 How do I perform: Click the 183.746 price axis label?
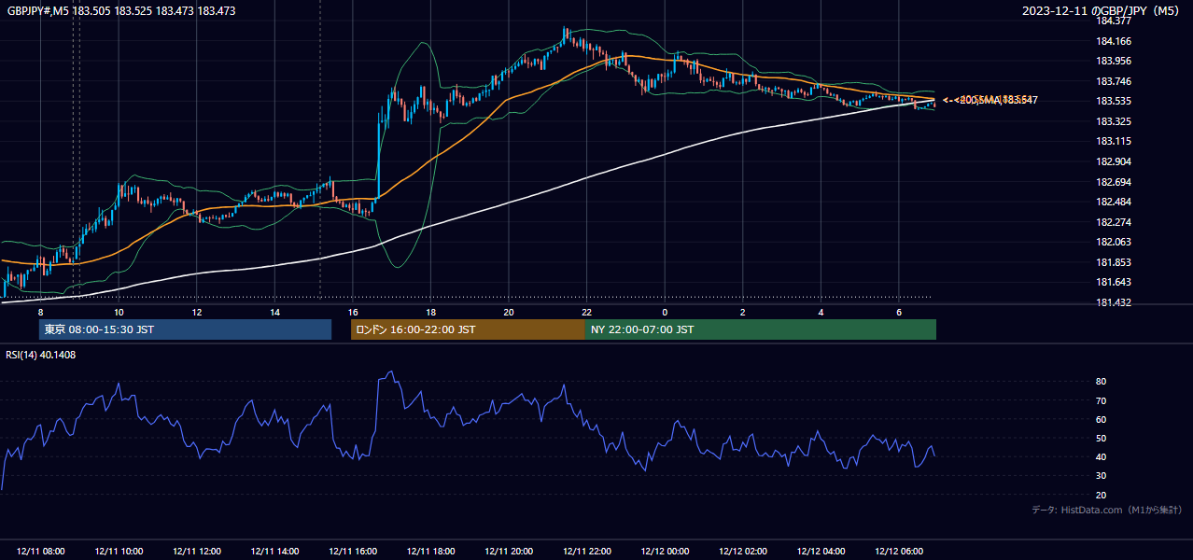point(1113,81)
